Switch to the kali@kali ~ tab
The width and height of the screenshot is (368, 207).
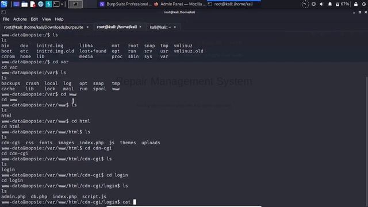[160, 27]
